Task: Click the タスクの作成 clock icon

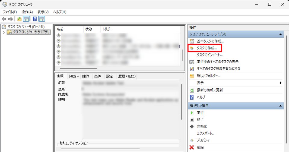Action: pyautogui.click(x=192, y=48)
